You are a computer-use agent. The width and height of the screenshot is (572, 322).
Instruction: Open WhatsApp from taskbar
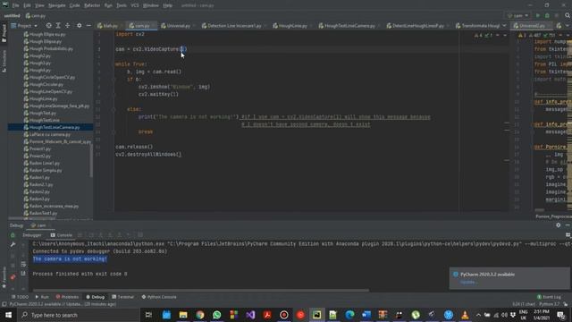[216, 315]
